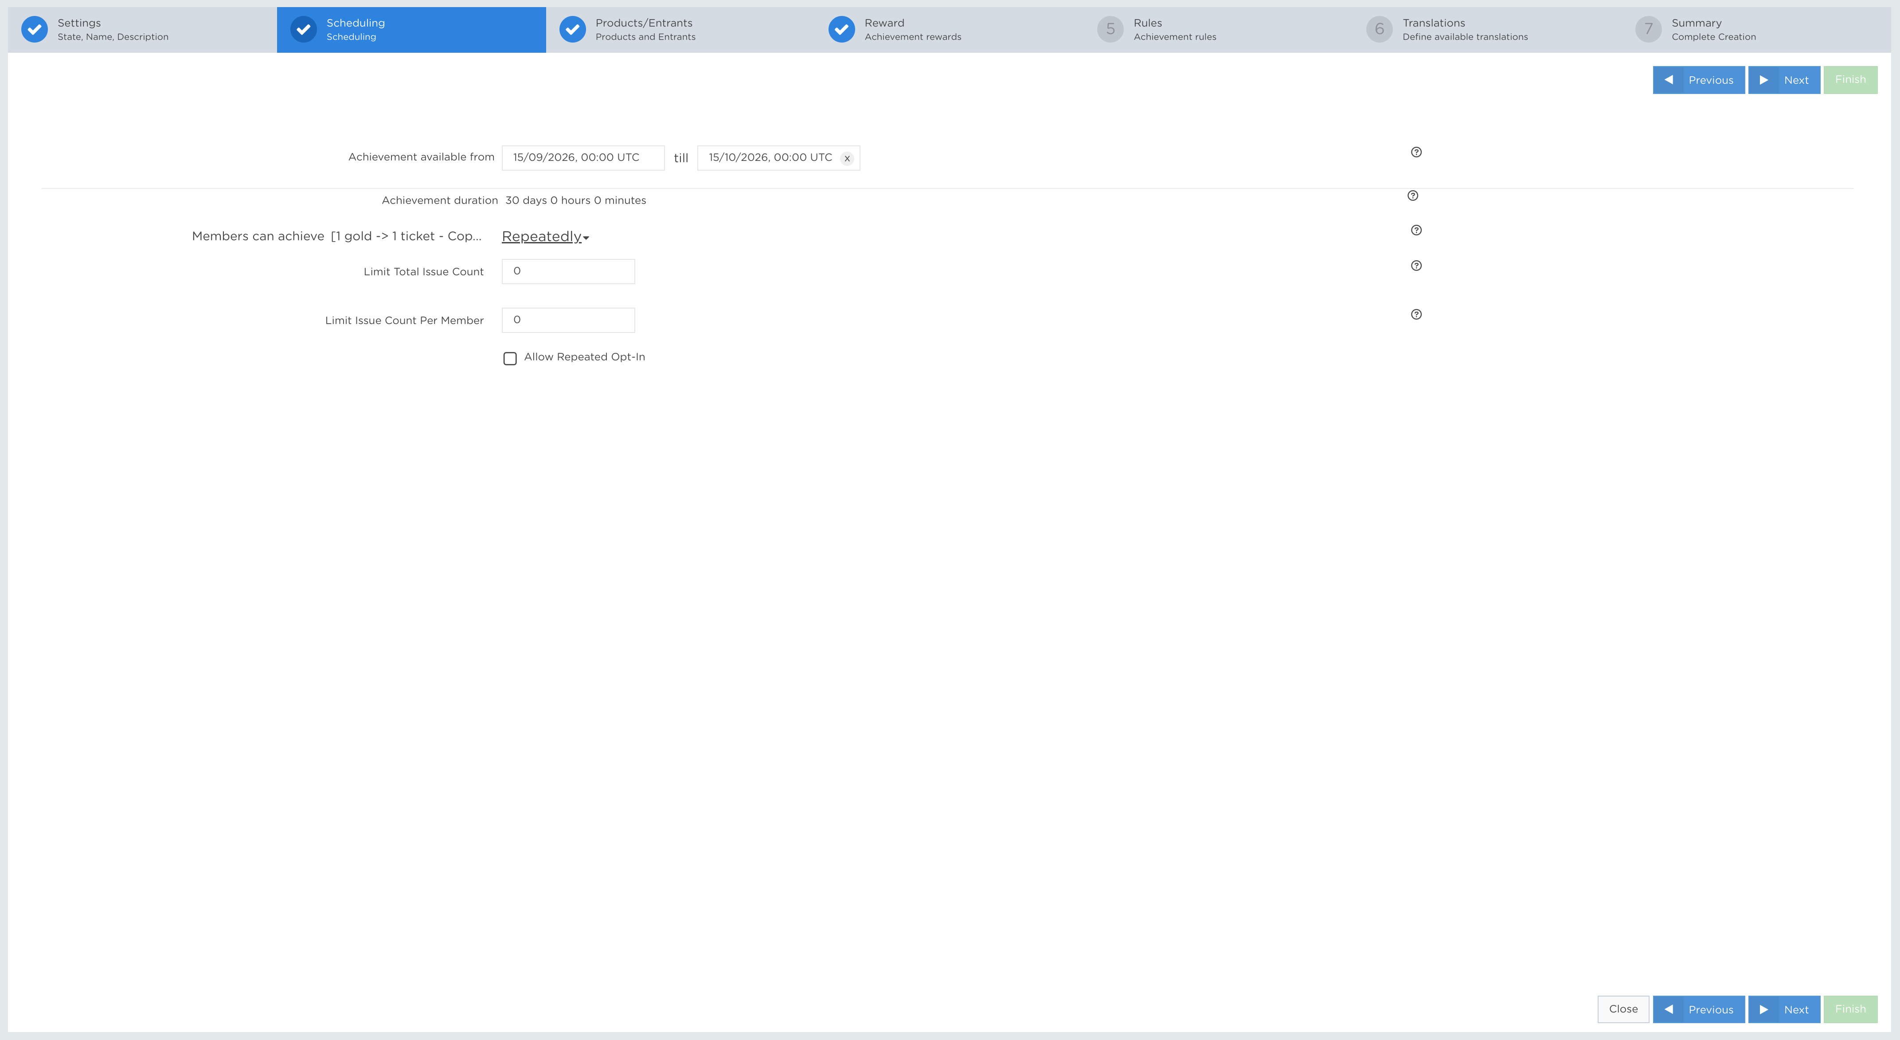
Task: Clear the till date with x icon
Action: point(847,158)
